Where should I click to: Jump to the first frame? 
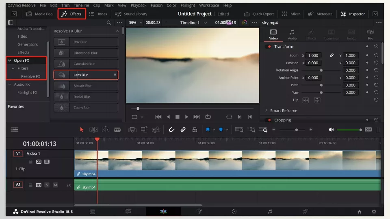pos(158,117)
